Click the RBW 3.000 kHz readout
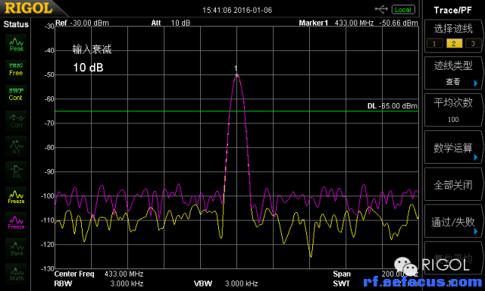This screenshot has height=291, width=485. 99,283
